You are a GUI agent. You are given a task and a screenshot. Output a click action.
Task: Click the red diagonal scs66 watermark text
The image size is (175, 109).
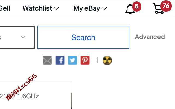(21, 87)
